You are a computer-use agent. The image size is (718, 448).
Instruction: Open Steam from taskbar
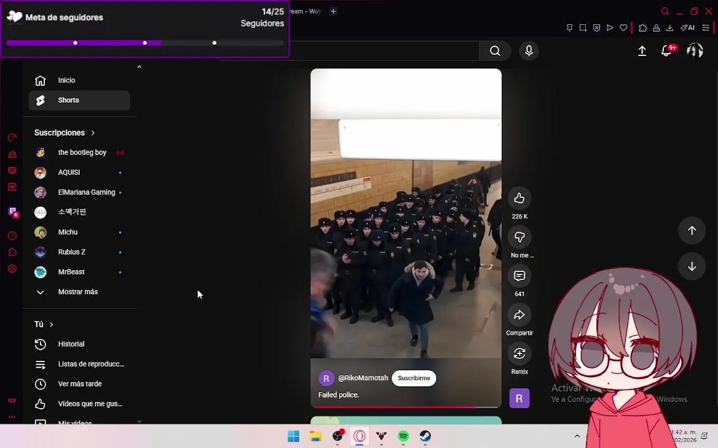click(x=426, y=437)
